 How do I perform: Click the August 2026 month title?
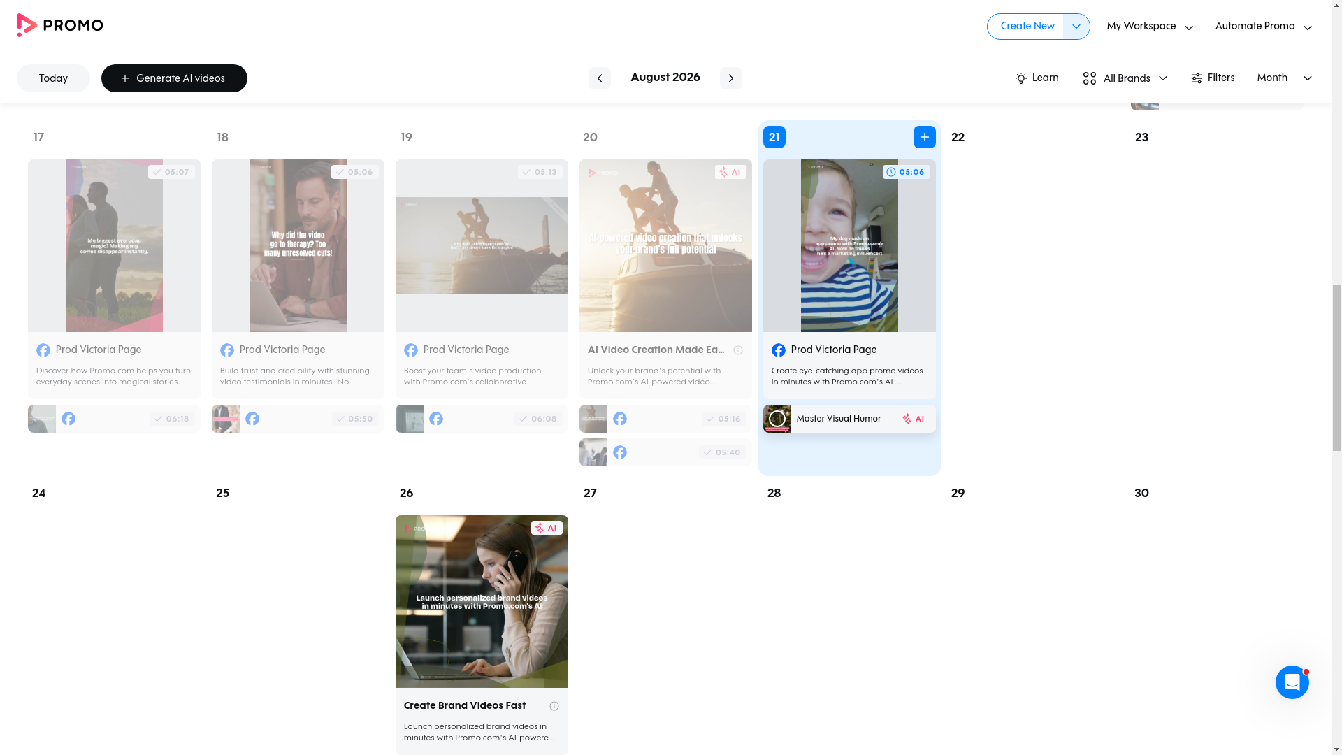(x=665, y=78)
